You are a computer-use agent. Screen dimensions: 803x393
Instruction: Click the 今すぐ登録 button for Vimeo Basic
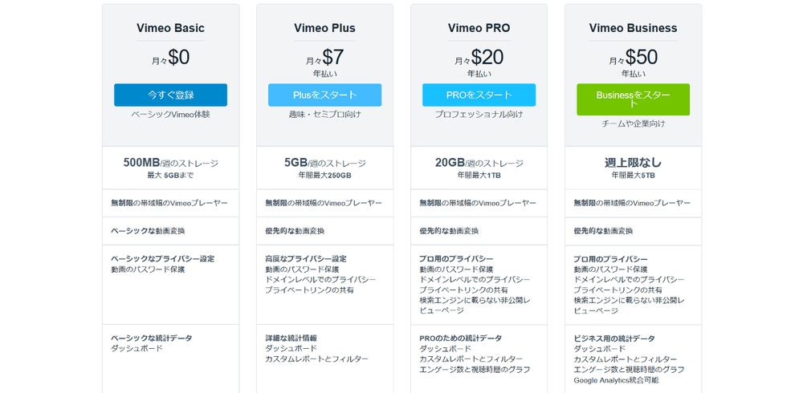click(x=170, y=95)
